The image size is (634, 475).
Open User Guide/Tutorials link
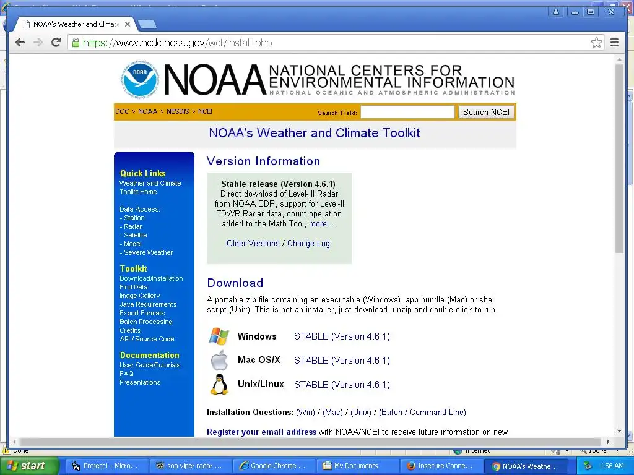pos(150,365)
